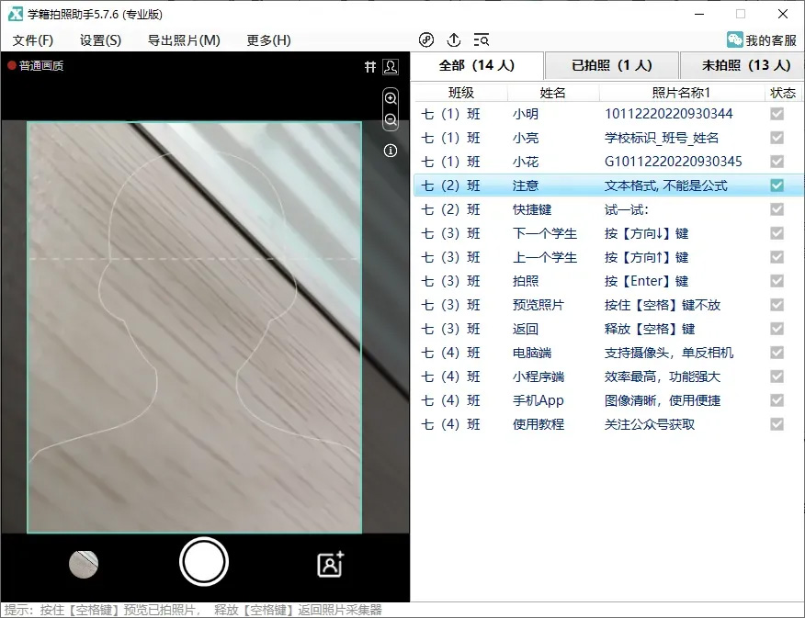
Task: Click the list search icon in toolbar
Action: click(x=482, y=39)
